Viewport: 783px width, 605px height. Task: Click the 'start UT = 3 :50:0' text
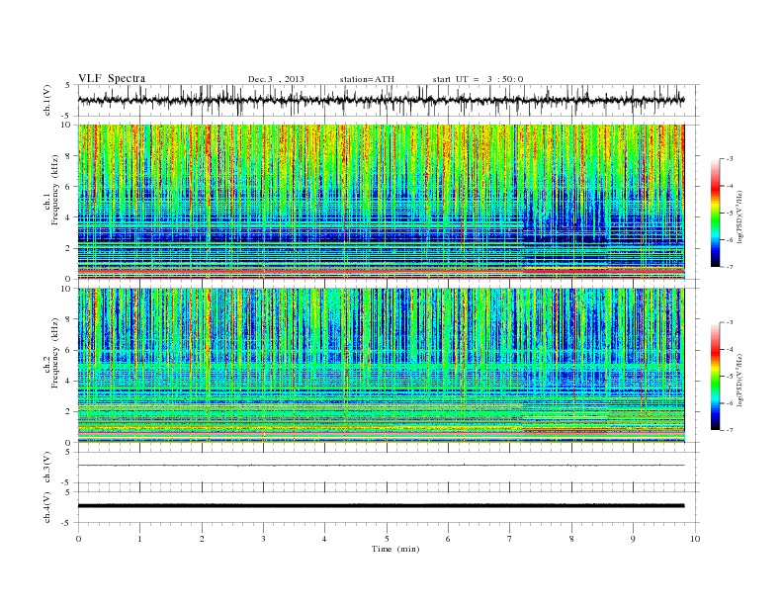(x=478, y=79)
